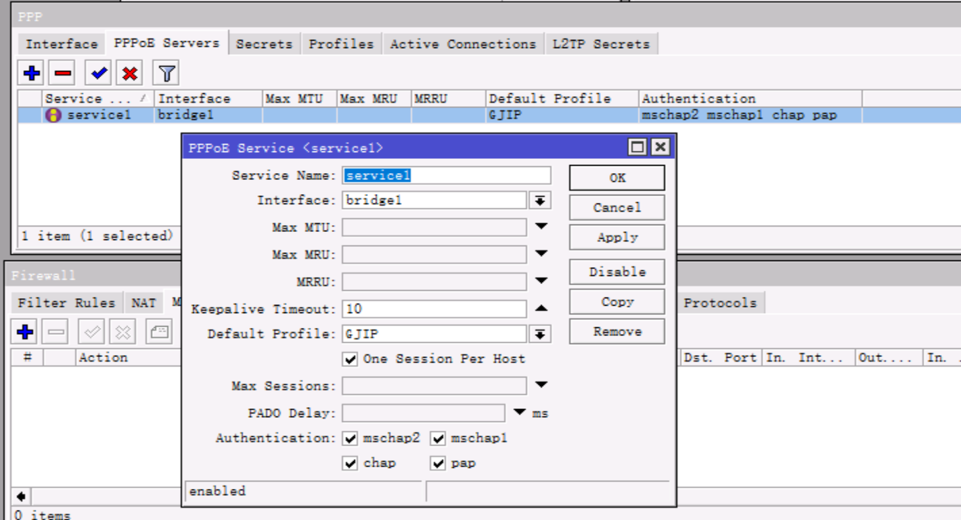Click the PADO Delay input field
The image size is (961, 520).
423,413
